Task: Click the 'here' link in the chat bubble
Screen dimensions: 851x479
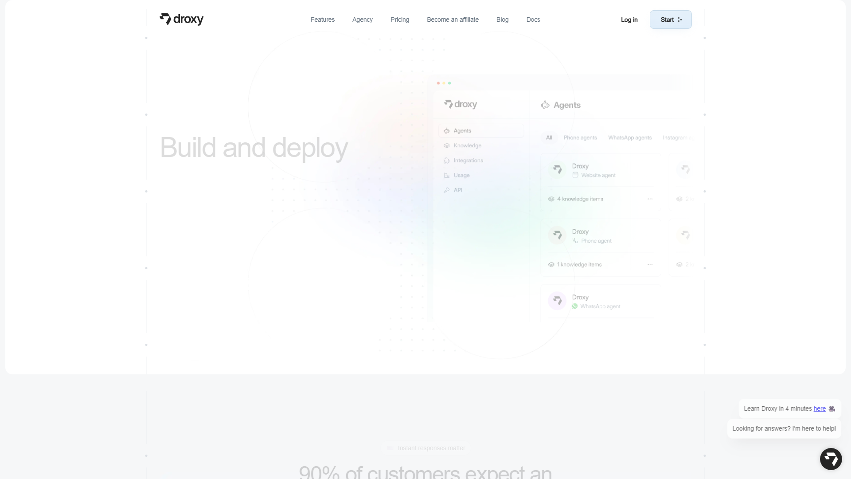Action: (x=820, y=408)
